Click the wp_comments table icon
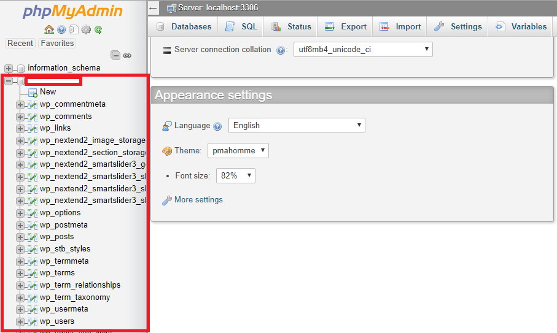The height and width of the screenshot is (333, 557). tap(33, 117)
